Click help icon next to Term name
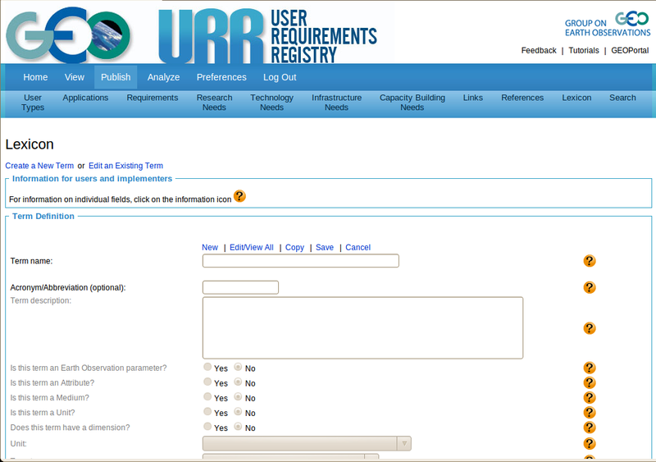The width and height of the screenshot is (656, 462). point(589,261)
